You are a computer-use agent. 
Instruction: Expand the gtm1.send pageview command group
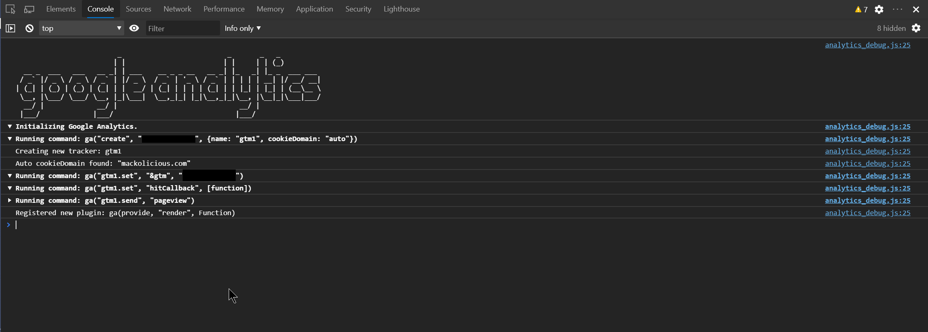9,200
